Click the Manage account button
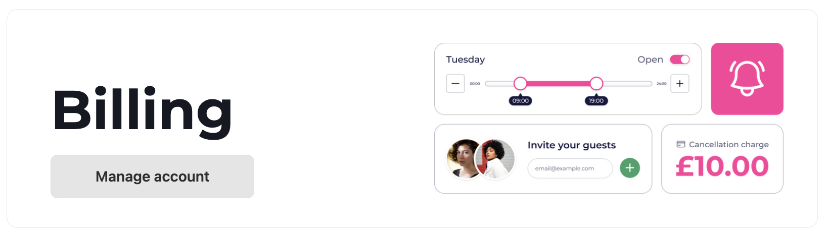 click(152, 177)
